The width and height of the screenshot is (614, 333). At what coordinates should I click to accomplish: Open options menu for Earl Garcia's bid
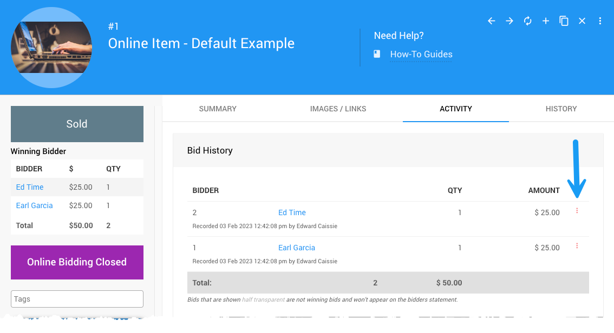click(577, 246)
